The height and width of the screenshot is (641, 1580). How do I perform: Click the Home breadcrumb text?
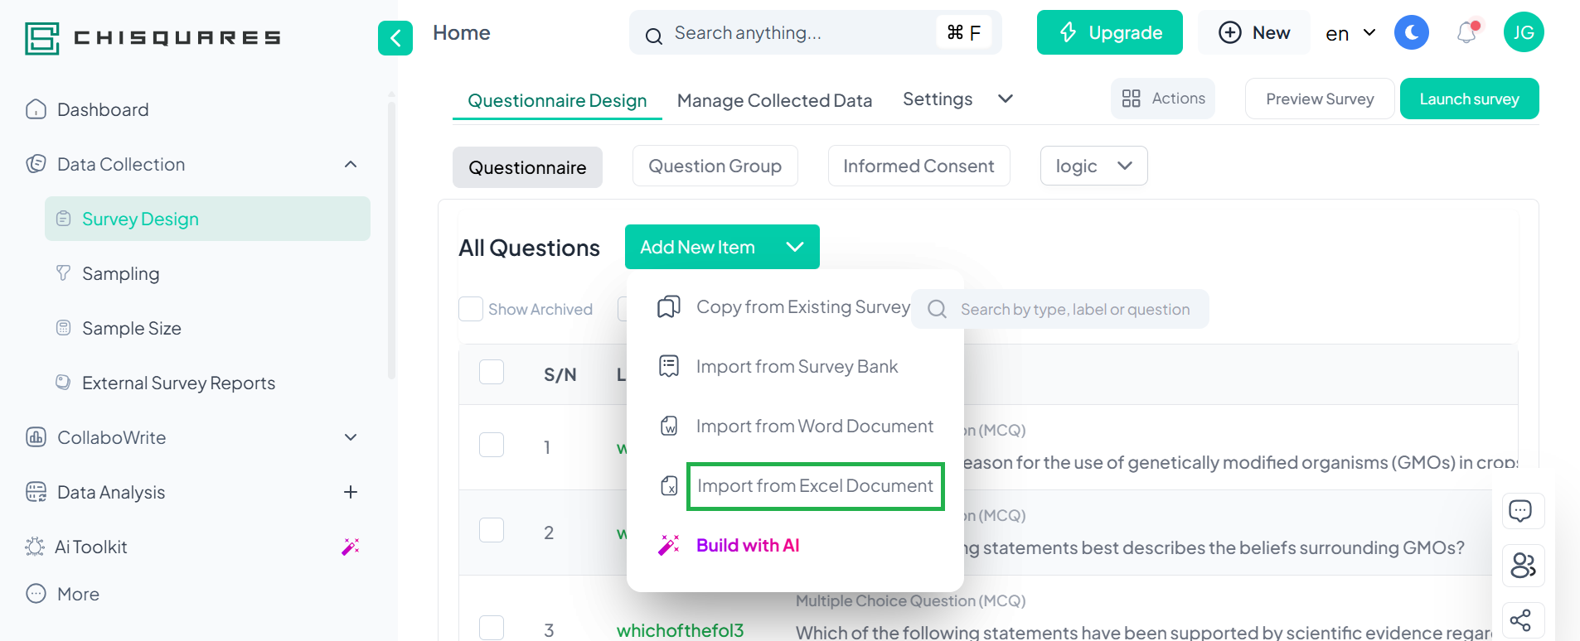[462, 32]
